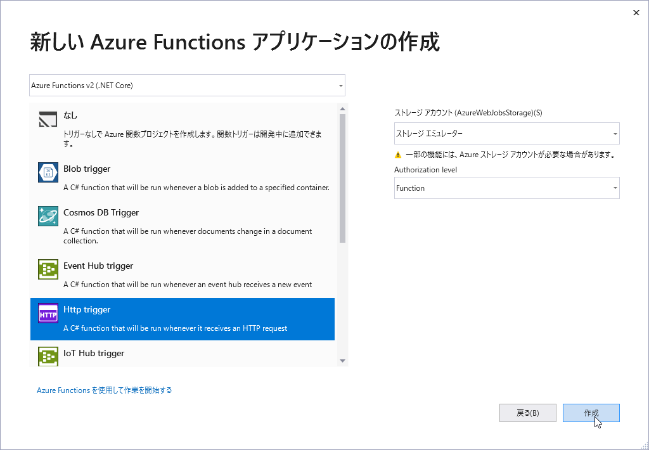649x450 pixels.
Task: Click the 'Authorization level' label
Action: click(425, 170)
